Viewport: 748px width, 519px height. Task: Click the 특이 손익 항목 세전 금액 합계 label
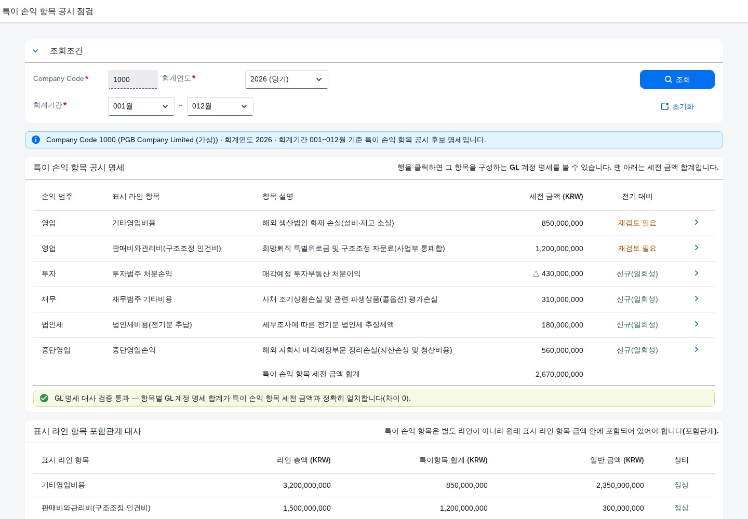(x=311, y=374)
